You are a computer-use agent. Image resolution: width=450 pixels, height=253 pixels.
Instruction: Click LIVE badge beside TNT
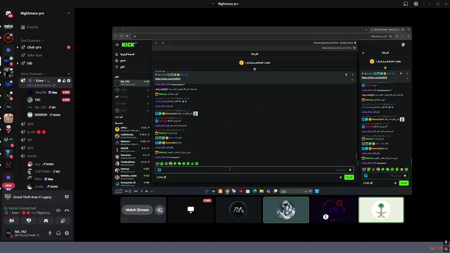(66, 100)
